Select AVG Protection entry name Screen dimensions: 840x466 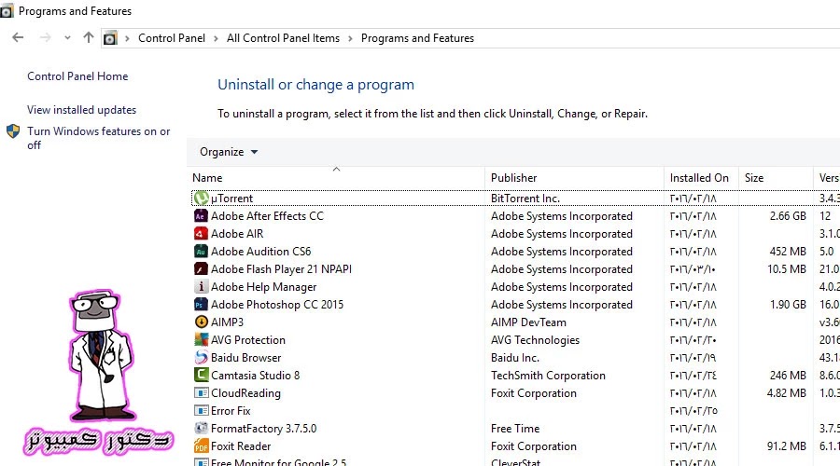[x=248, y=340]
